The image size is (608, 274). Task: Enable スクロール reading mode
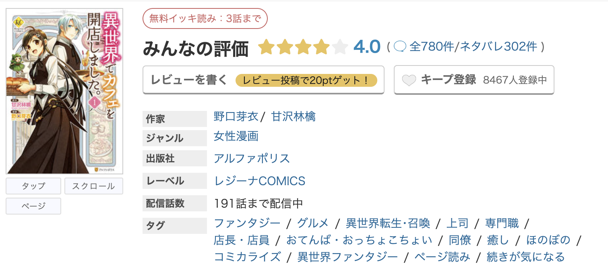tap(93, 186)
